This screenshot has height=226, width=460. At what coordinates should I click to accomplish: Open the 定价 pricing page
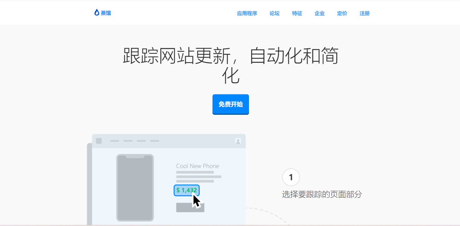342,13
